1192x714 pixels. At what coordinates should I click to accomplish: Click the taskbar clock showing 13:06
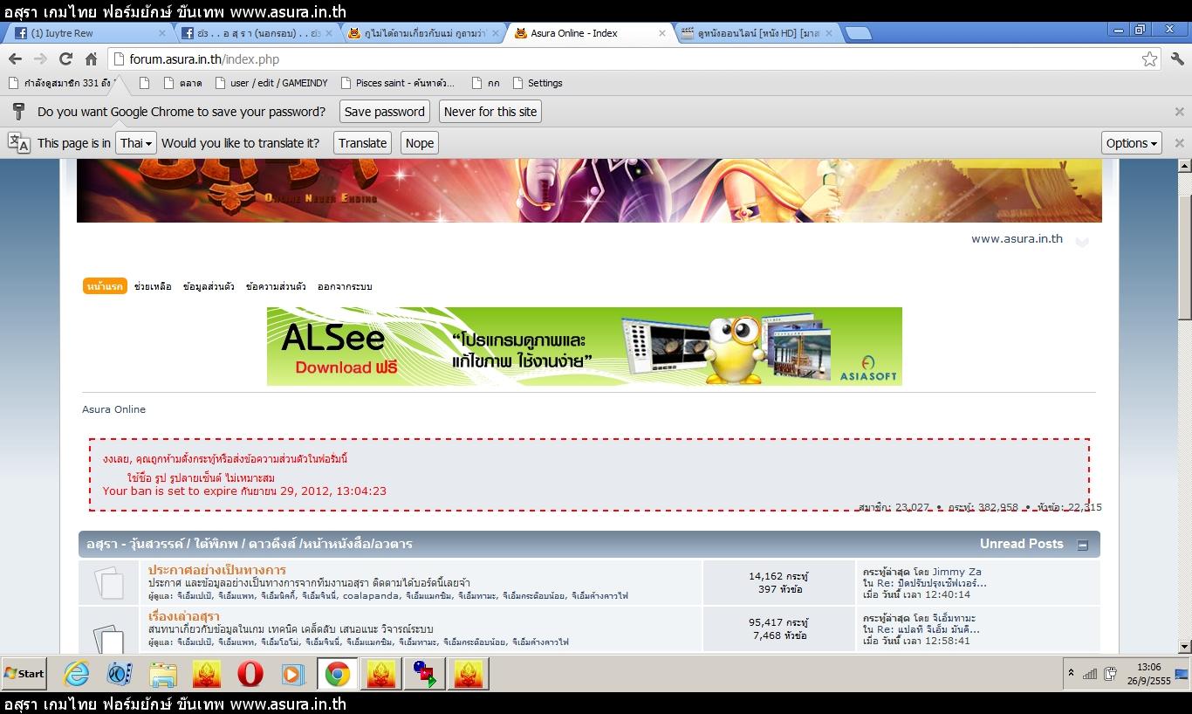point(1149,674)
